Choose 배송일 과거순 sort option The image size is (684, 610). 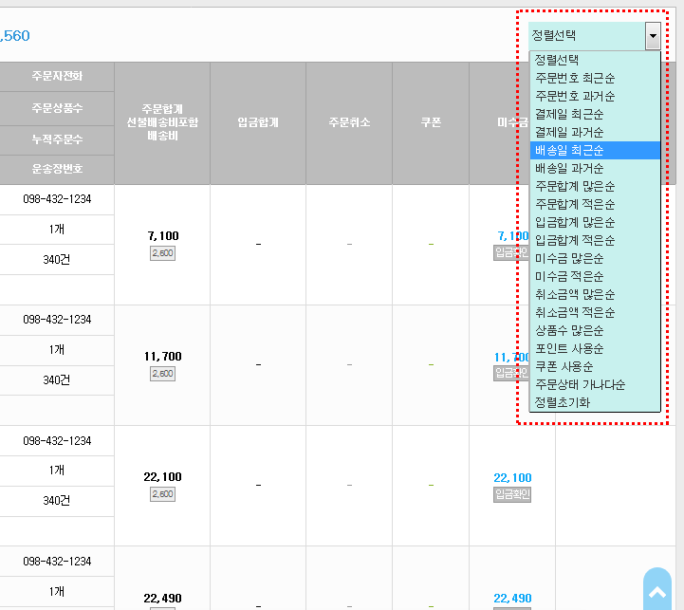[x=568, y=168]
